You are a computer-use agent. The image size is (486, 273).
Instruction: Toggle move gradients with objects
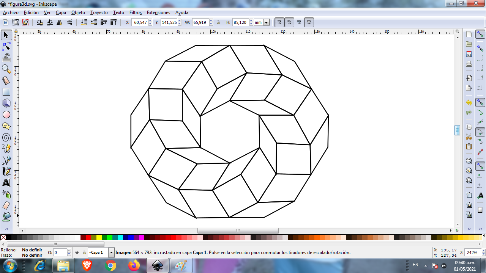coord(299,22)
